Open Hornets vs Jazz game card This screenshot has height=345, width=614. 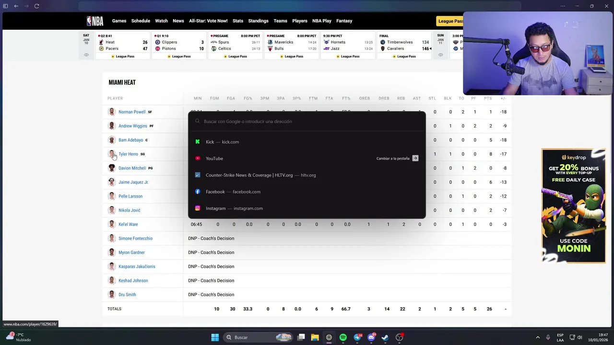pos(348,46)
